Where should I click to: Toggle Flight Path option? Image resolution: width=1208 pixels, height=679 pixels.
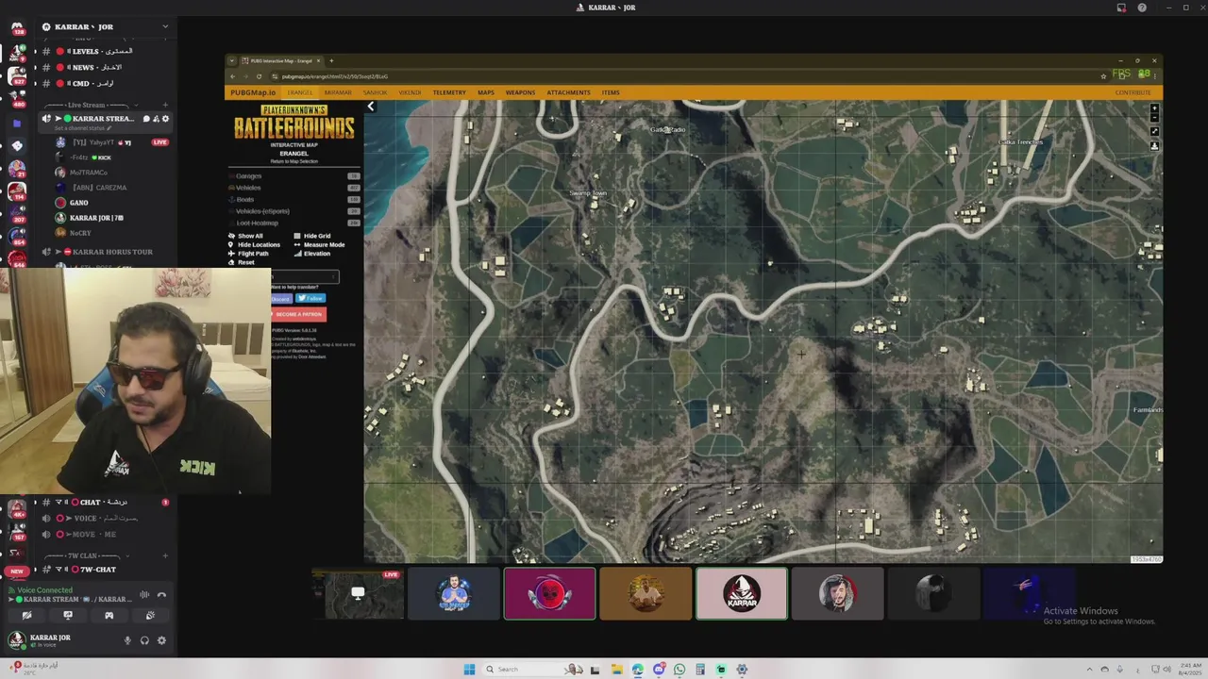point(248,254)
